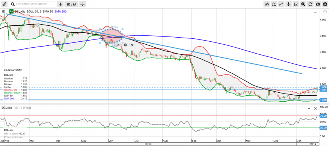Screen dimensions: 329x146
Task: Click the SMA 200 indicator label
Action: click(x=61, y=12)
